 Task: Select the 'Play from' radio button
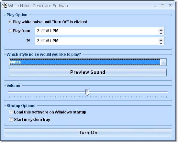click(10, 30)
